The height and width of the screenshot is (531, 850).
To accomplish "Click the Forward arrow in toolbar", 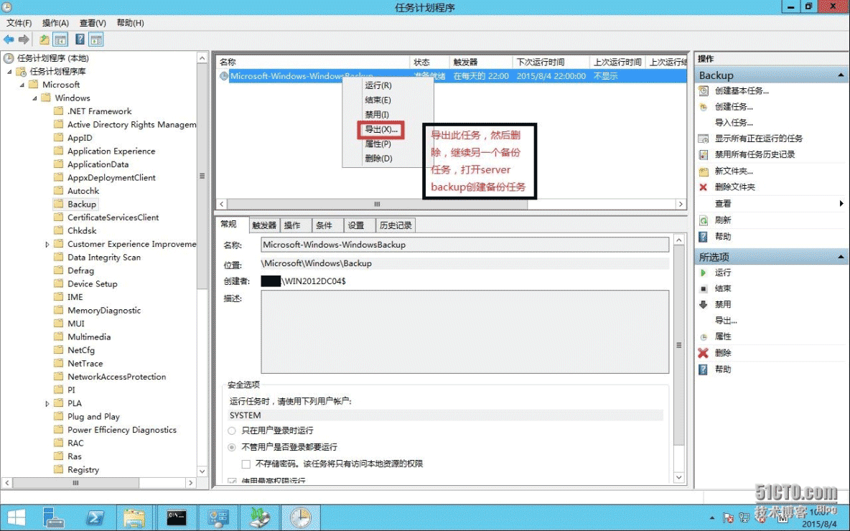I will pyautogui.click(x=24, y=39).
